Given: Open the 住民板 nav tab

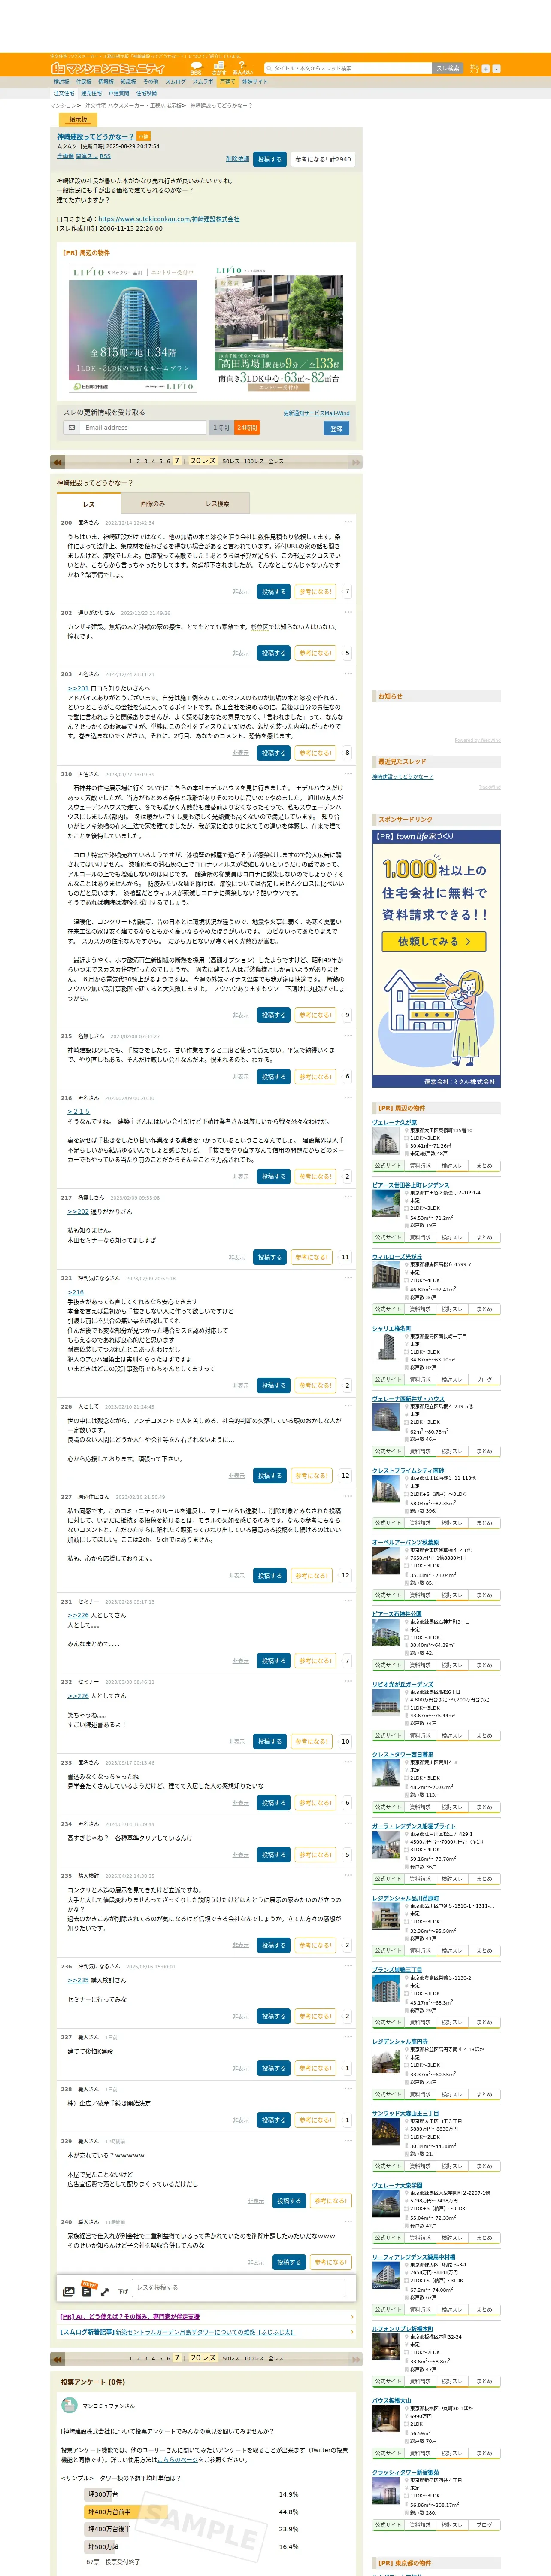Looking at the screenshot, I should [84, 82].
